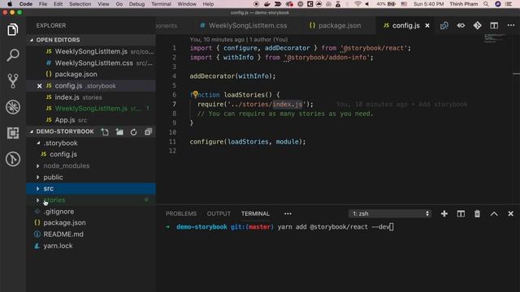Open the Explorer view in activity bar
Screen dimensions: 520x292
[13, 30]
